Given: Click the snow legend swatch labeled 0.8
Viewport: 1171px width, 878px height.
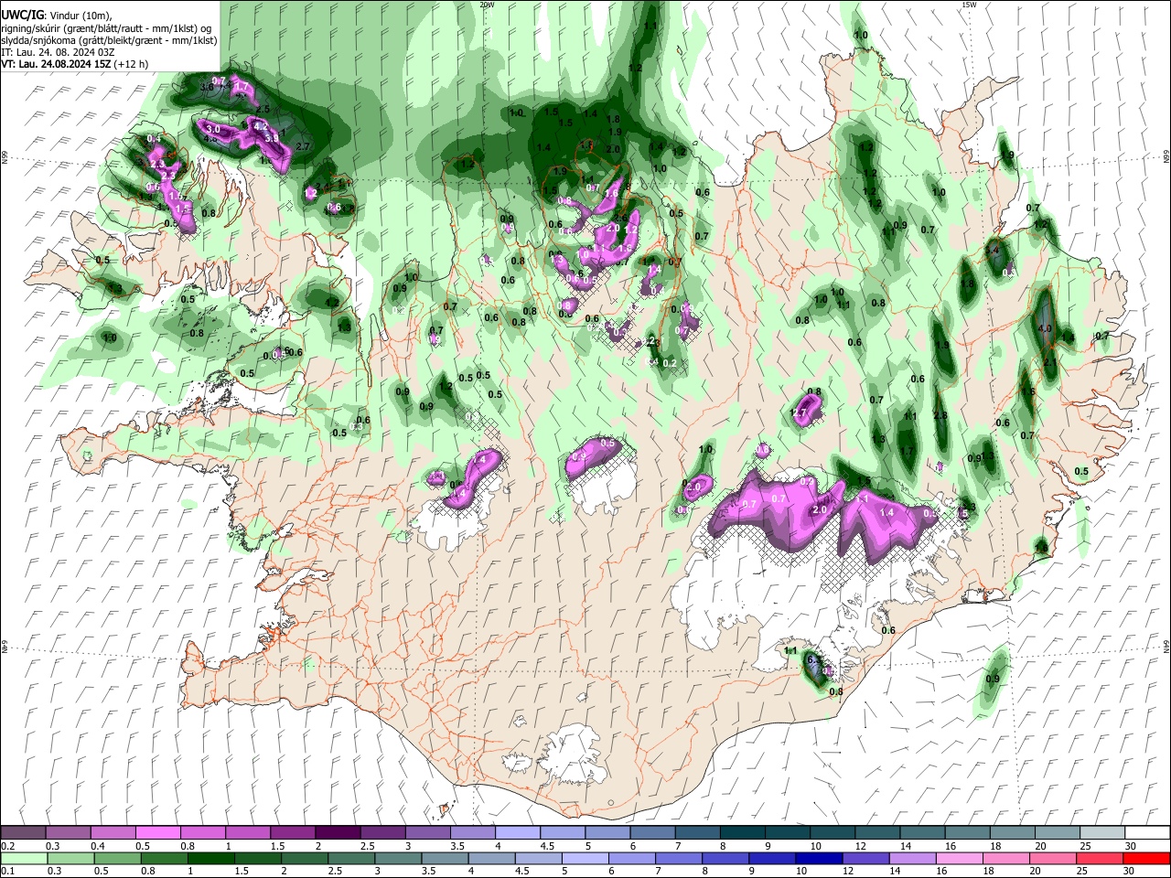Looking at the screenshot, I should [x=202, y=832].
